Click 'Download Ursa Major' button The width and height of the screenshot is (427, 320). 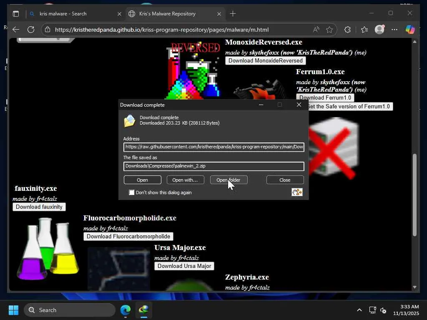point(184,266)
